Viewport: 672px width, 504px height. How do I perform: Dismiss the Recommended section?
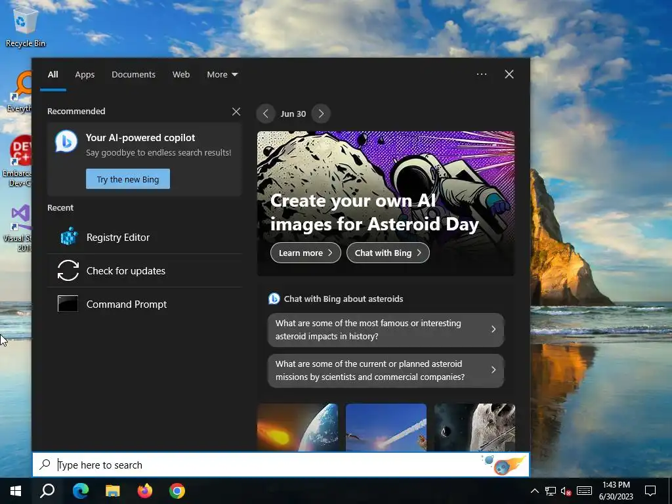(236, 112)
